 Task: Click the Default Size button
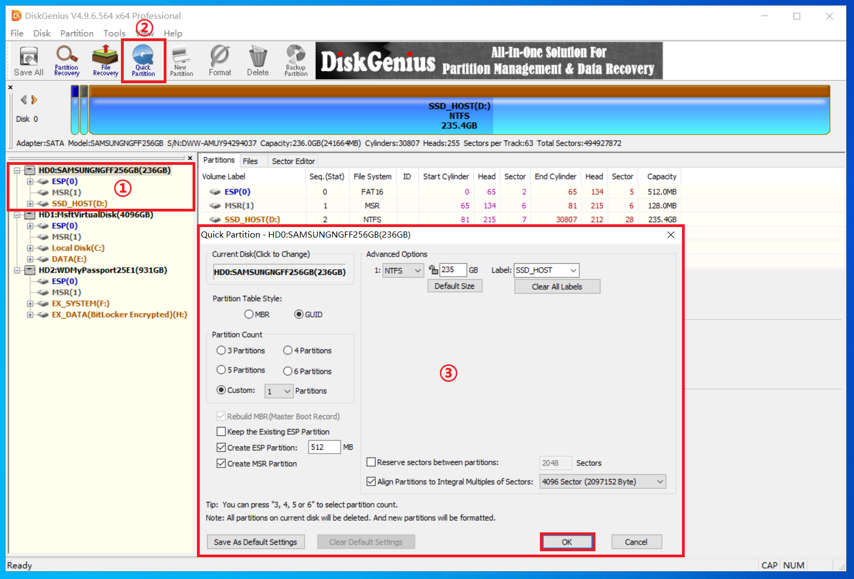454,286
